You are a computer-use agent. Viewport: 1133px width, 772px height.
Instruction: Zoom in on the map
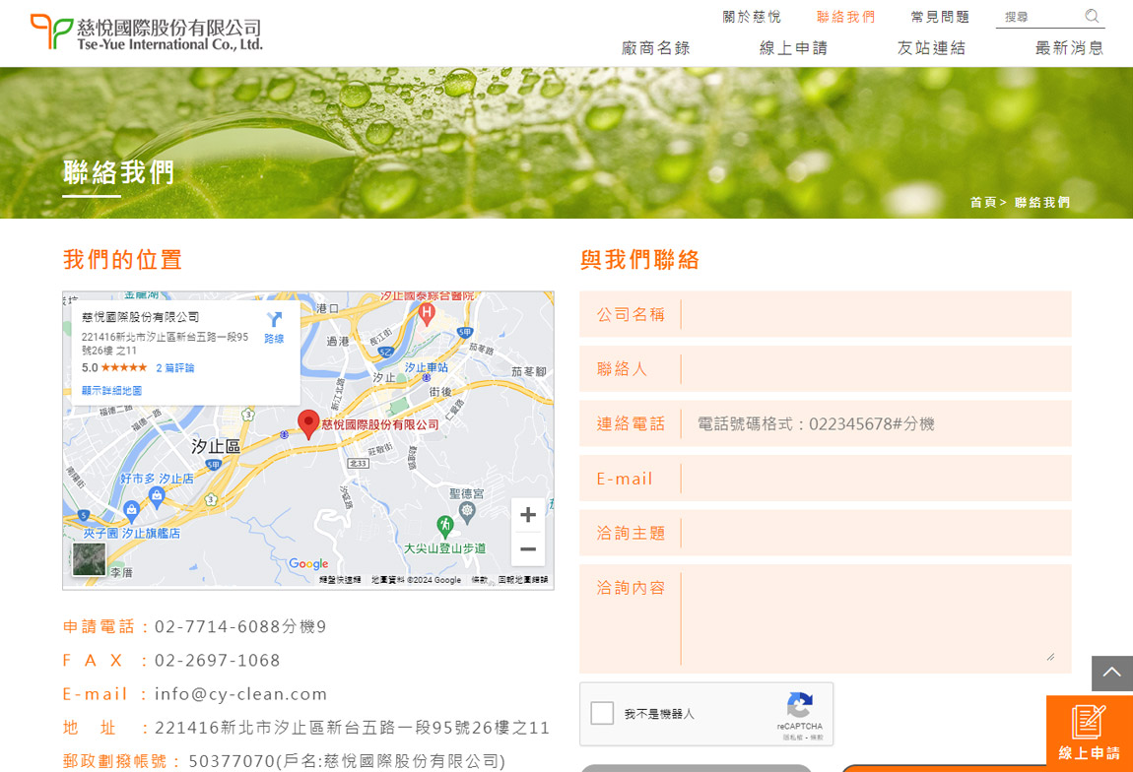(528, 515)
